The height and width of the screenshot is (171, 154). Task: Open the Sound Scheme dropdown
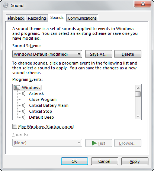point(47,54)
